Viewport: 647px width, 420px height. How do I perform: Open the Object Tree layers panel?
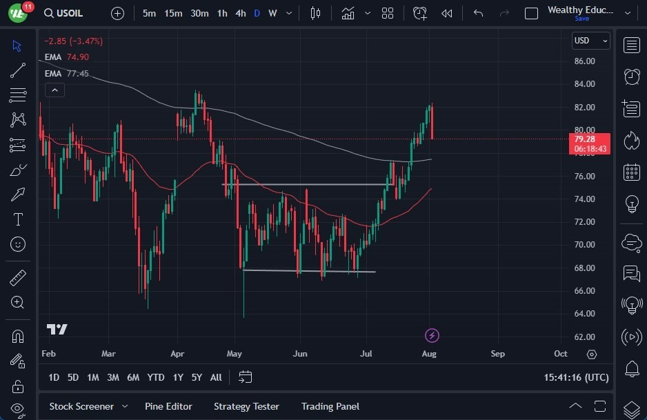[632, 408]
